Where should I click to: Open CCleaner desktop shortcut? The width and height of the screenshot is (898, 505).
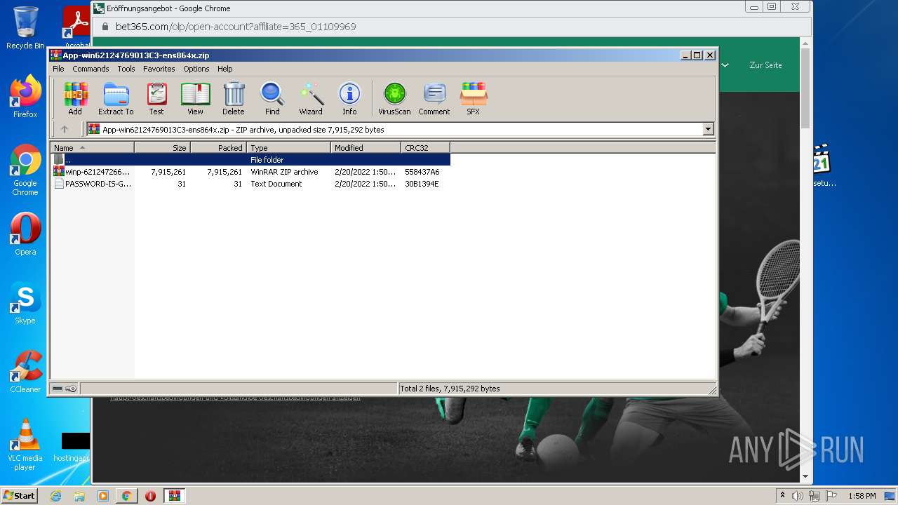coord(25,372)
